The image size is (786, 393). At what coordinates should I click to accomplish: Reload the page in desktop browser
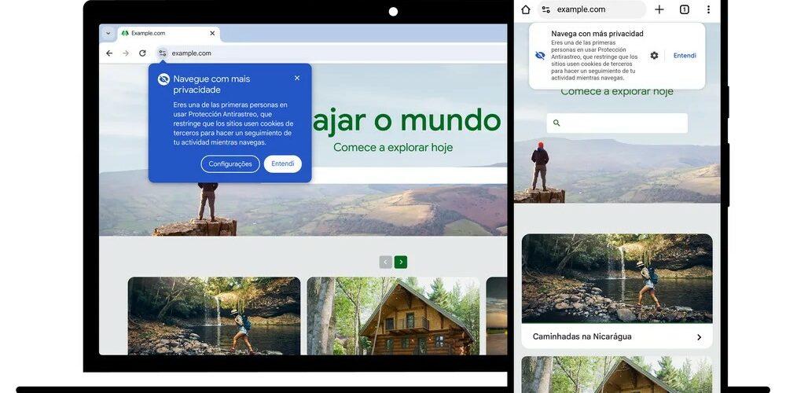[x=142, y=53]
